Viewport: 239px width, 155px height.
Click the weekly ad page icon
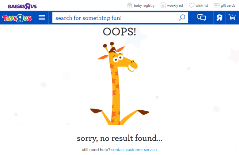tap(163, 6)
